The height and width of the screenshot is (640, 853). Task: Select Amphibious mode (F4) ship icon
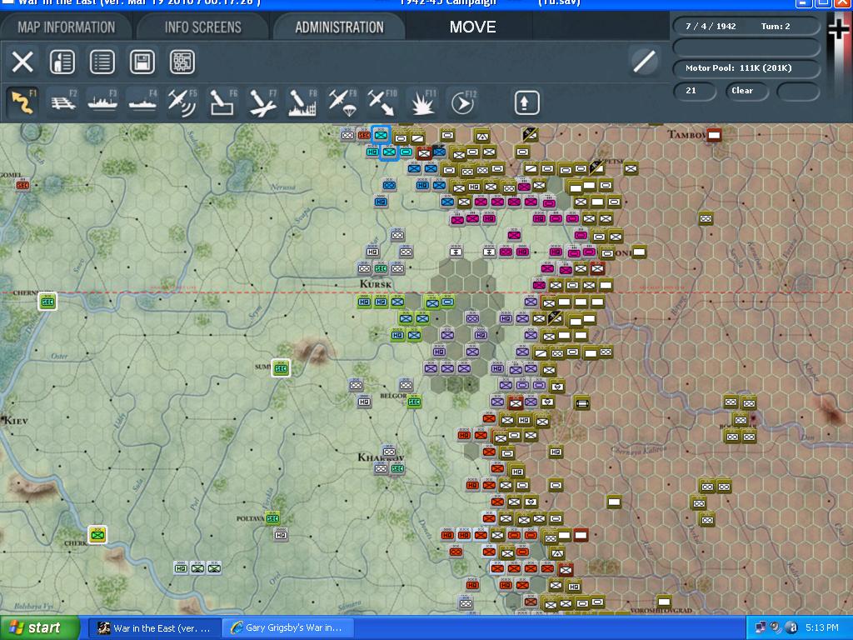[x=142, y=102]
